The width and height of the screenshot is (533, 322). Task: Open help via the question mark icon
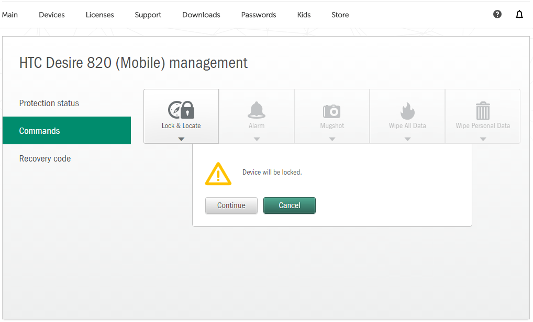click(x=497, y=14)
